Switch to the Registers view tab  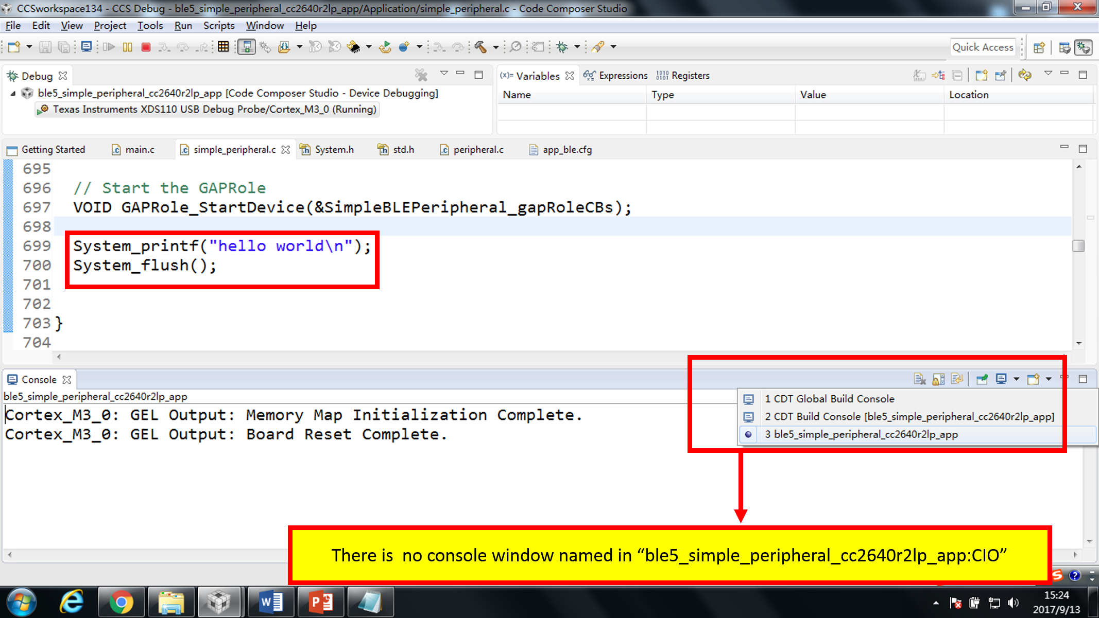[x=689, y=76]
